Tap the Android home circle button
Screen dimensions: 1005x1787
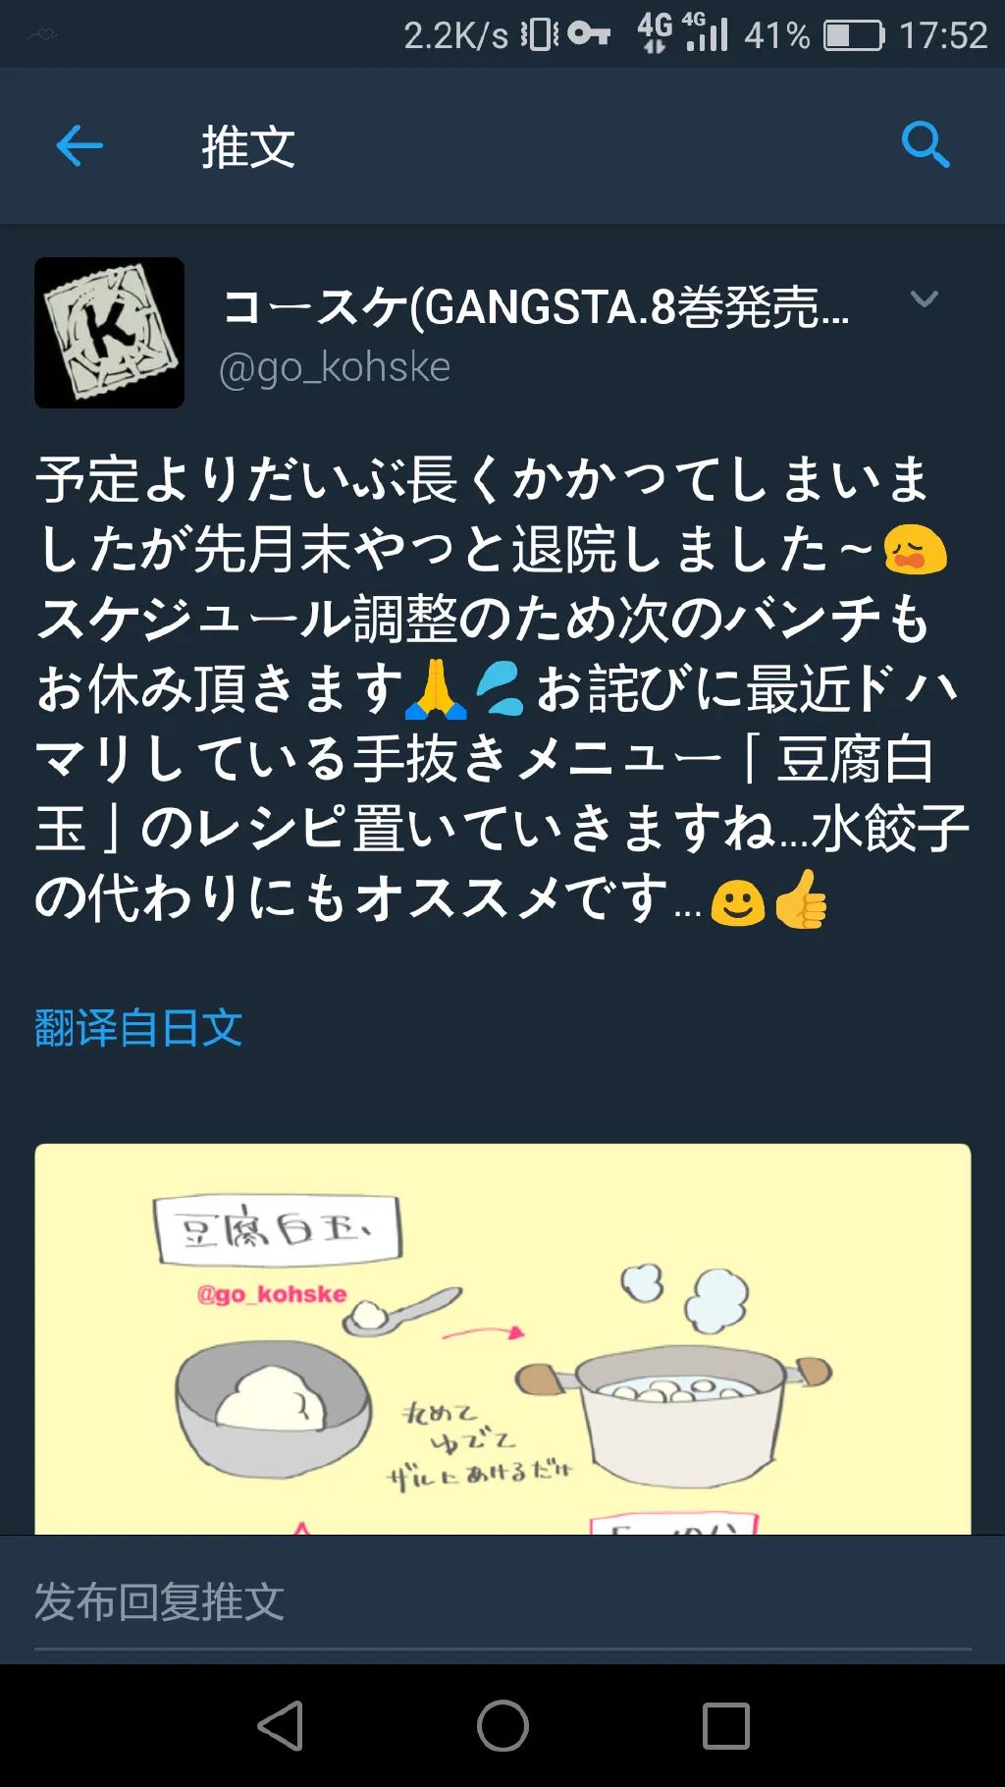[x=502, y=1725]
